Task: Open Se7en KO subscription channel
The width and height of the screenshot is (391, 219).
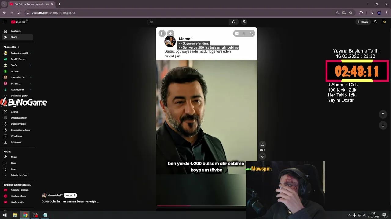Action: [17, 84]
